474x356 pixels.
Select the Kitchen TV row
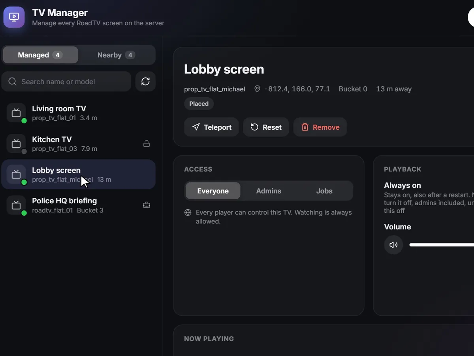[x=79, y=144]
